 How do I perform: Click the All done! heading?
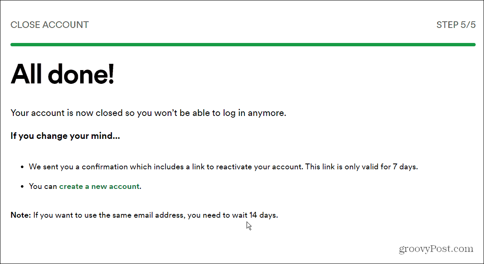(x=62, y=74)
